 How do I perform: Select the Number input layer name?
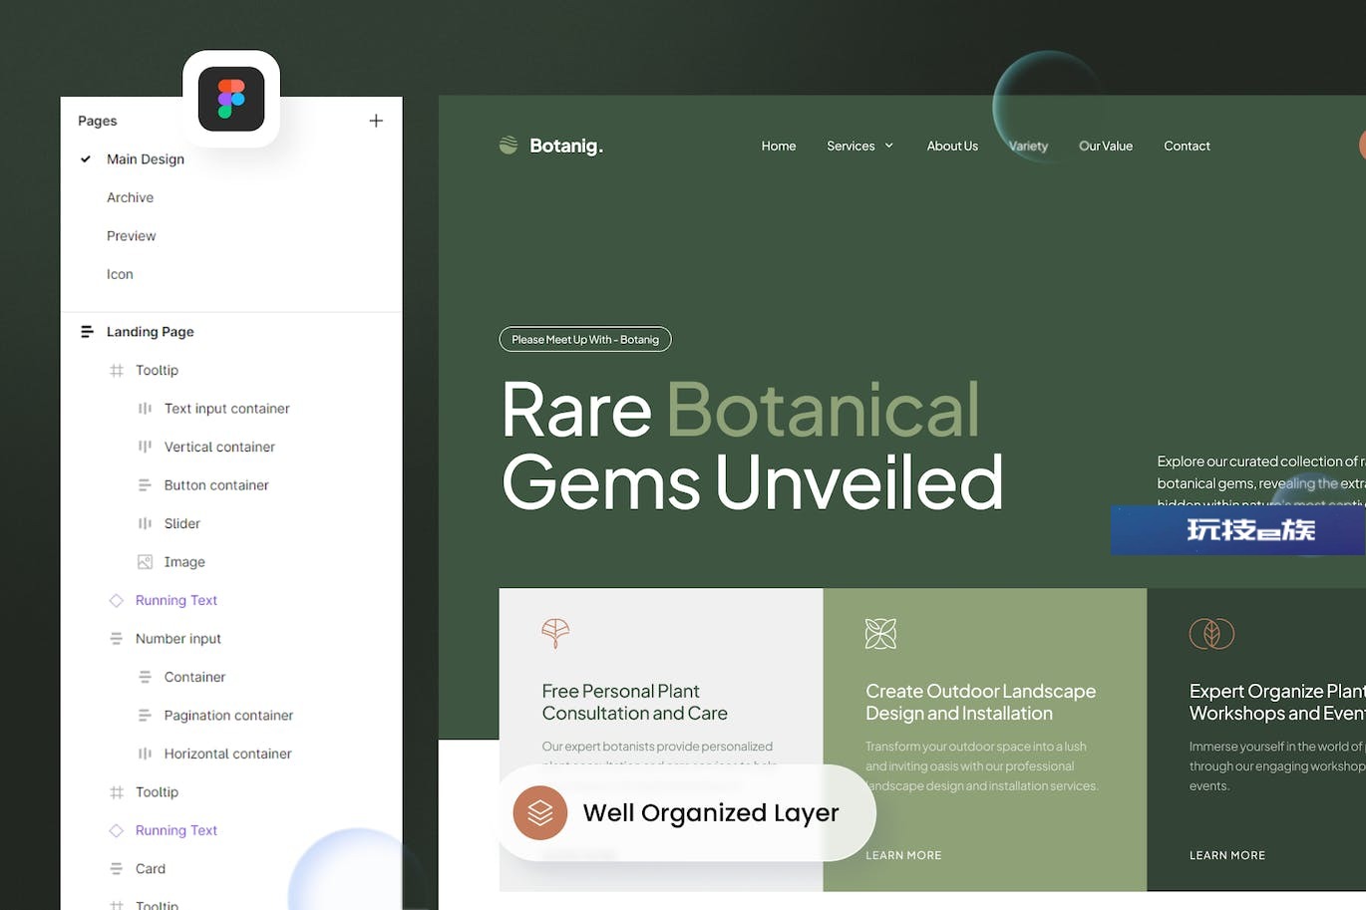pos(178,639)
